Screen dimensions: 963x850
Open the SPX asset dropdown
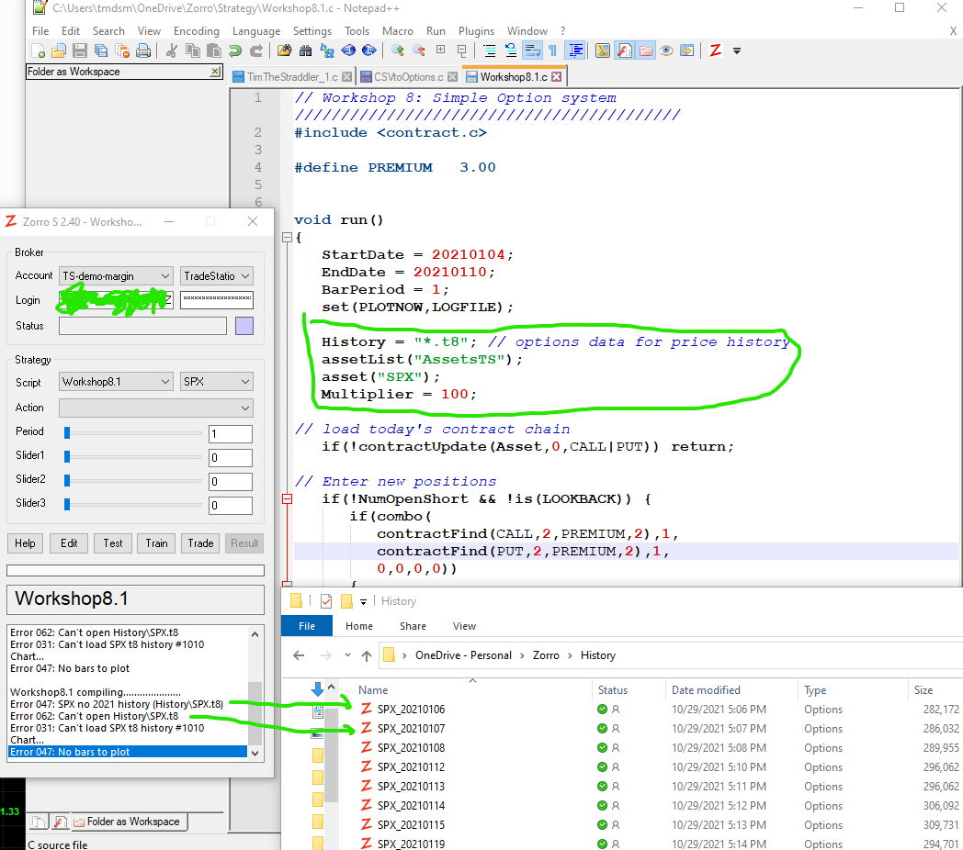[x=216, y=381]
